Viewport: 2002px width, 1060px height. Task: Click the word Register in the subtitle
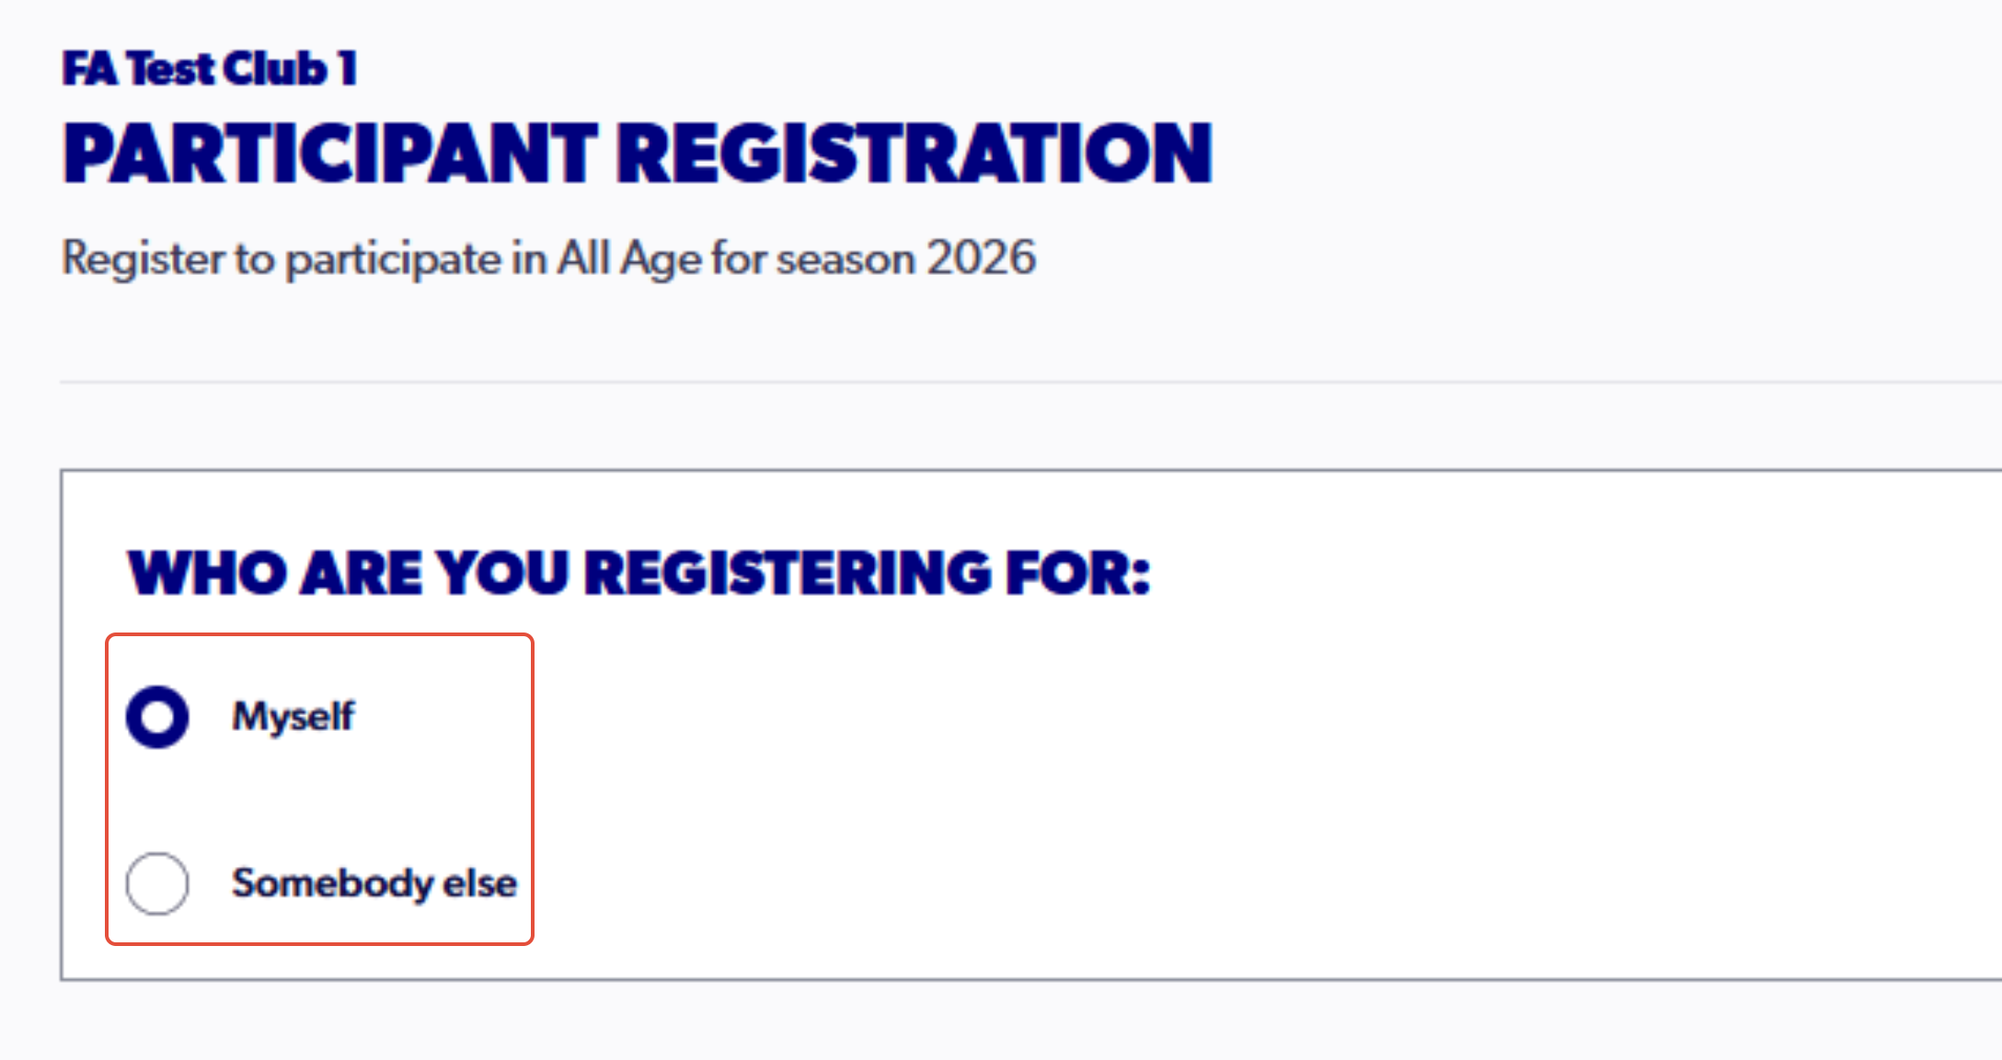(x=143, y=259)
